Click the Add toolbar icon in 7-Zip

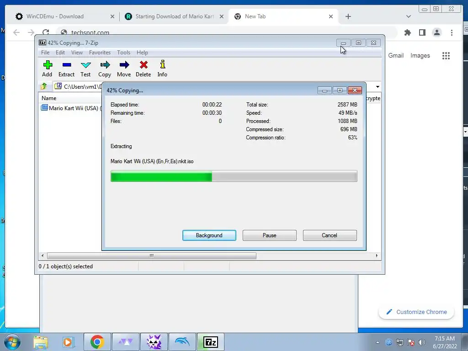point(47,69)
